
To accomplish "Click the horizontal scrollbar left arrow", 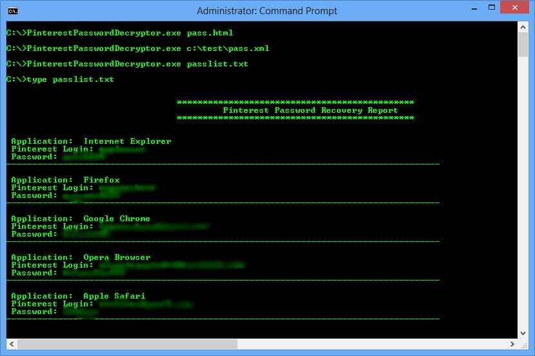I will 10,344.
